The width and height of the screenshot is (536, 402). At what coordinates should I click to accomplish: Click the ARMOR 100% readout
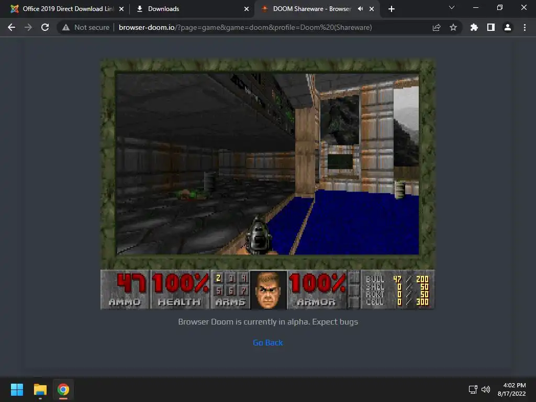pyautogui.click(x=317, y=290)
